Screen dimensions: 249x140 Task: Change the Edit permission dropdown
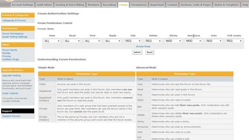(x=133, y=41)
